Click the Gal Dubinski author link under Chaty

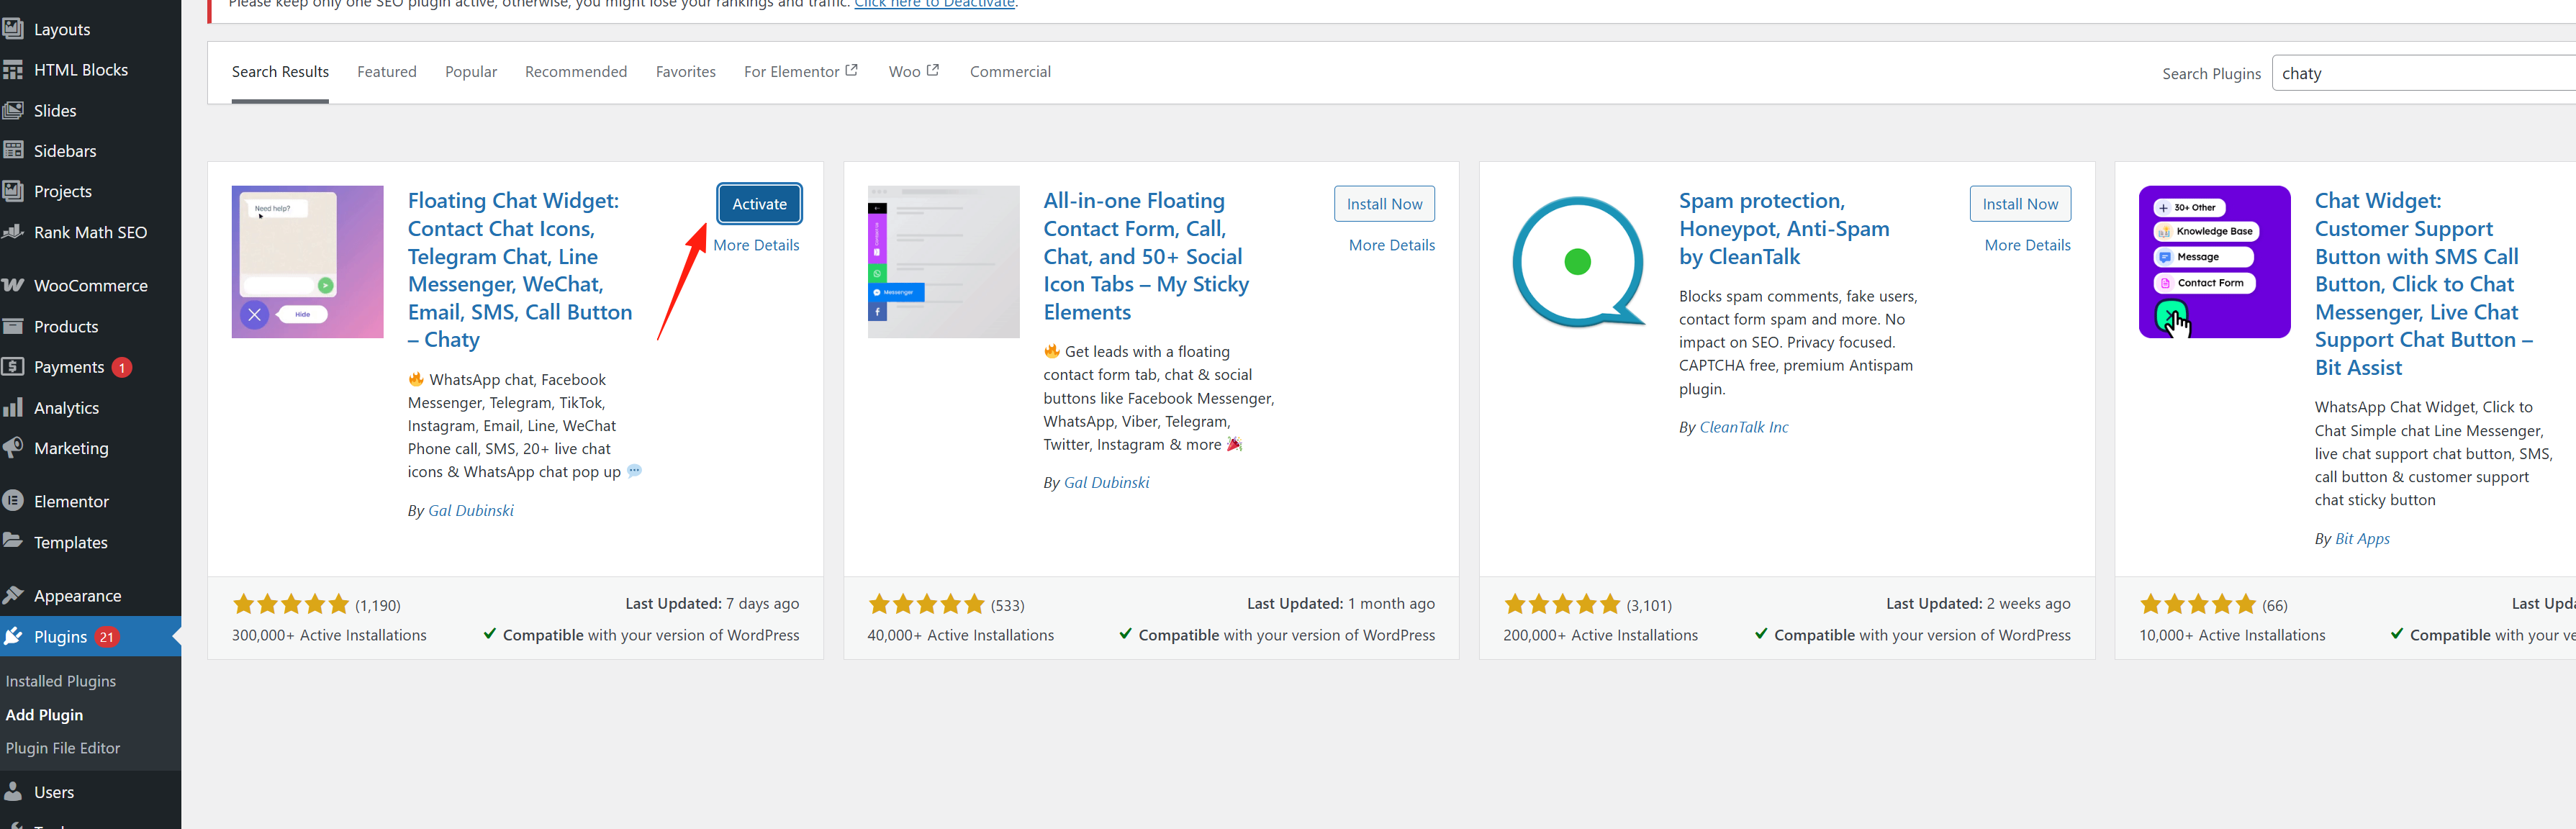470,510
